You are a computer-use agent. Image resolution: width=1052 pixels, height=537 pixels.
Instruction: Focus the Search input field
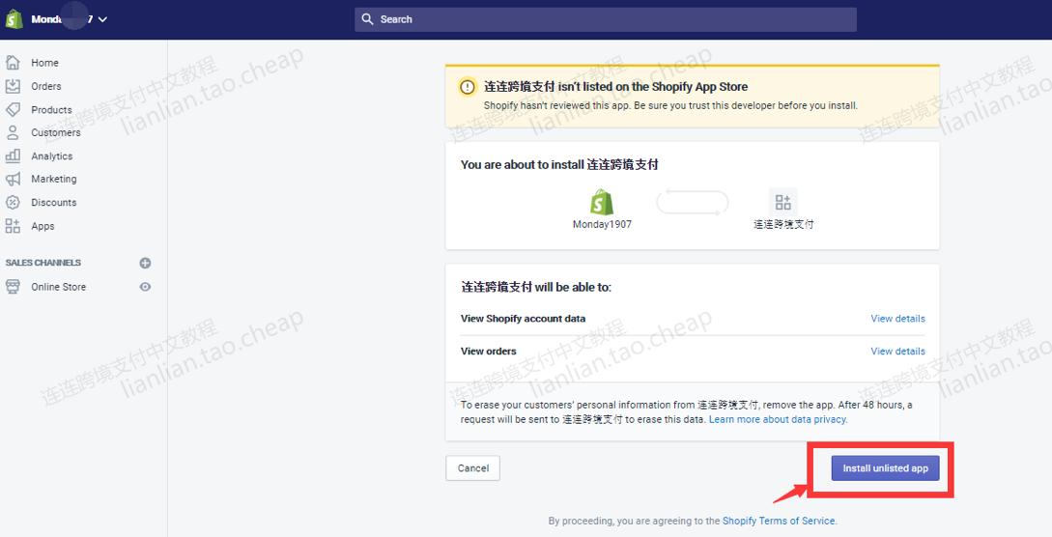(x=605, y=19)
